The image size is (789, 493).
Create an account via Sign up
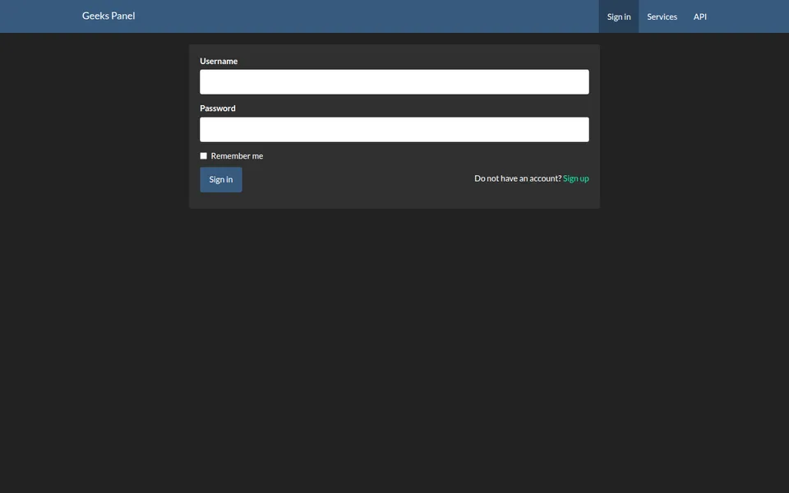tap(575, 178)
